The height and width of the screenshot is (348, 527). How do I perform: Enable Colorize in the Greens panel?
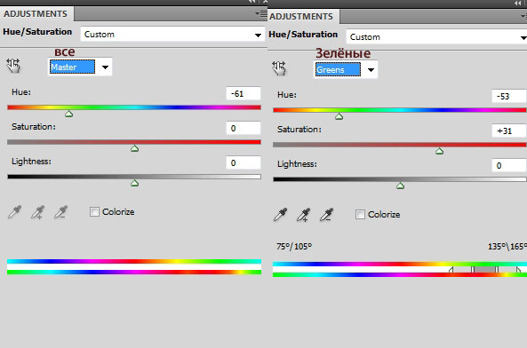coord(360,215)
